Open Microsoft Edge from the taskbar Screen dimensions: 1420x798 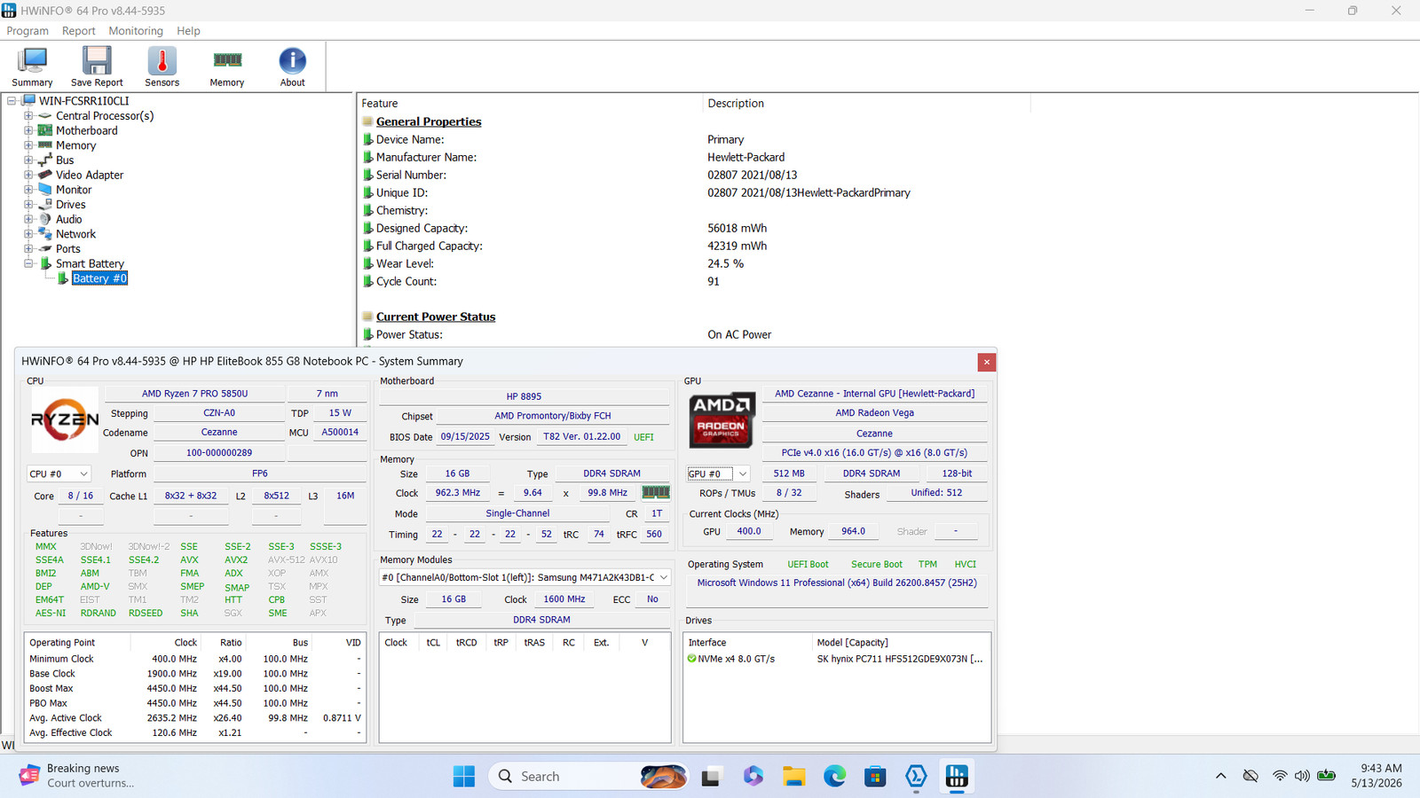[x=834, y=777]
